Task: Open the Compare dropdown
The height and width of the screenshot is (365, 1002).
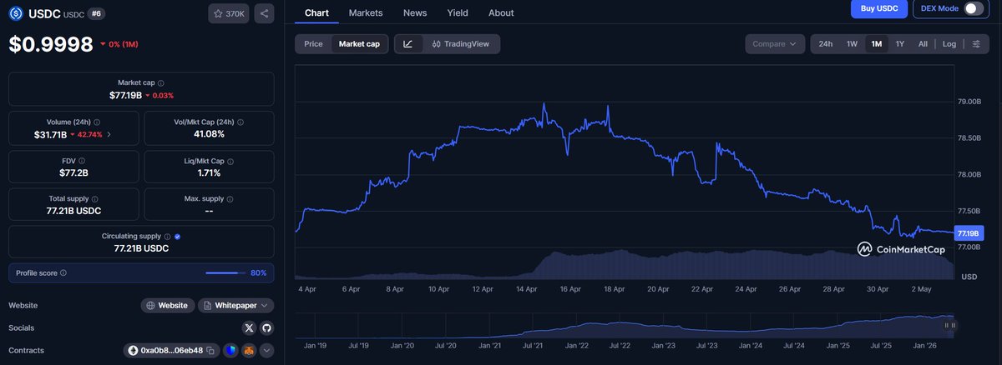Action: pyautogui.click(x=774, y=44)
